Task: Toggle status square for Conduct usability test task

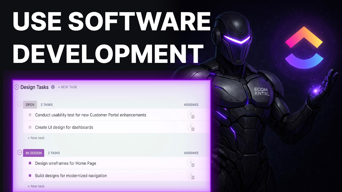Action: [30, 115]
